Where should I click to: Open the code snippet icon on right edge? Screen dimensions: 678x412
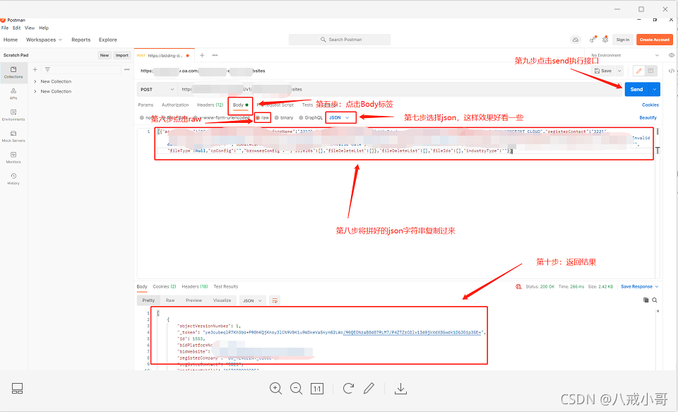tap(672, 71)
